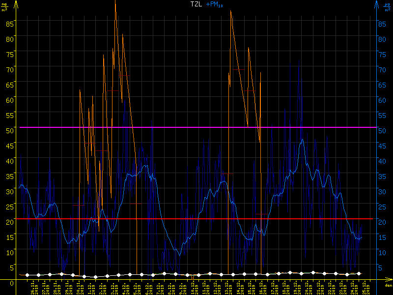Click the small orange marker on the x-axis baseline
This screenshot has height=295, width=393.
click(193, 278)
